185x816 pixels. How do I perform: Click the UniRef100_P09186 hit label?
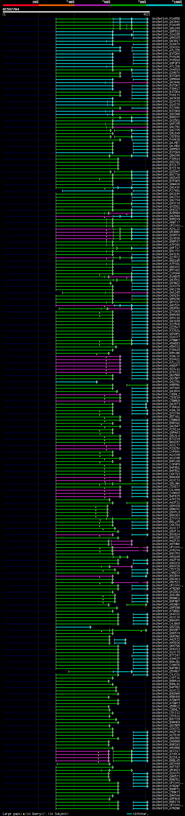pyautogui.click(x=166, y=57)
